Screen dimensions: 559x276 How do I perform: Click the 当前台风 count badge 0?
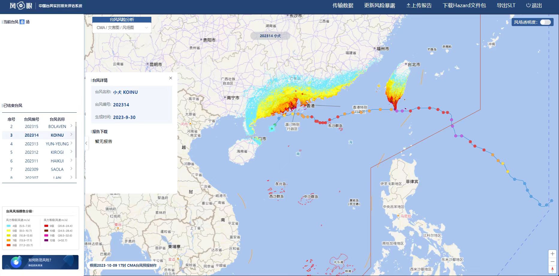(22, 22)
